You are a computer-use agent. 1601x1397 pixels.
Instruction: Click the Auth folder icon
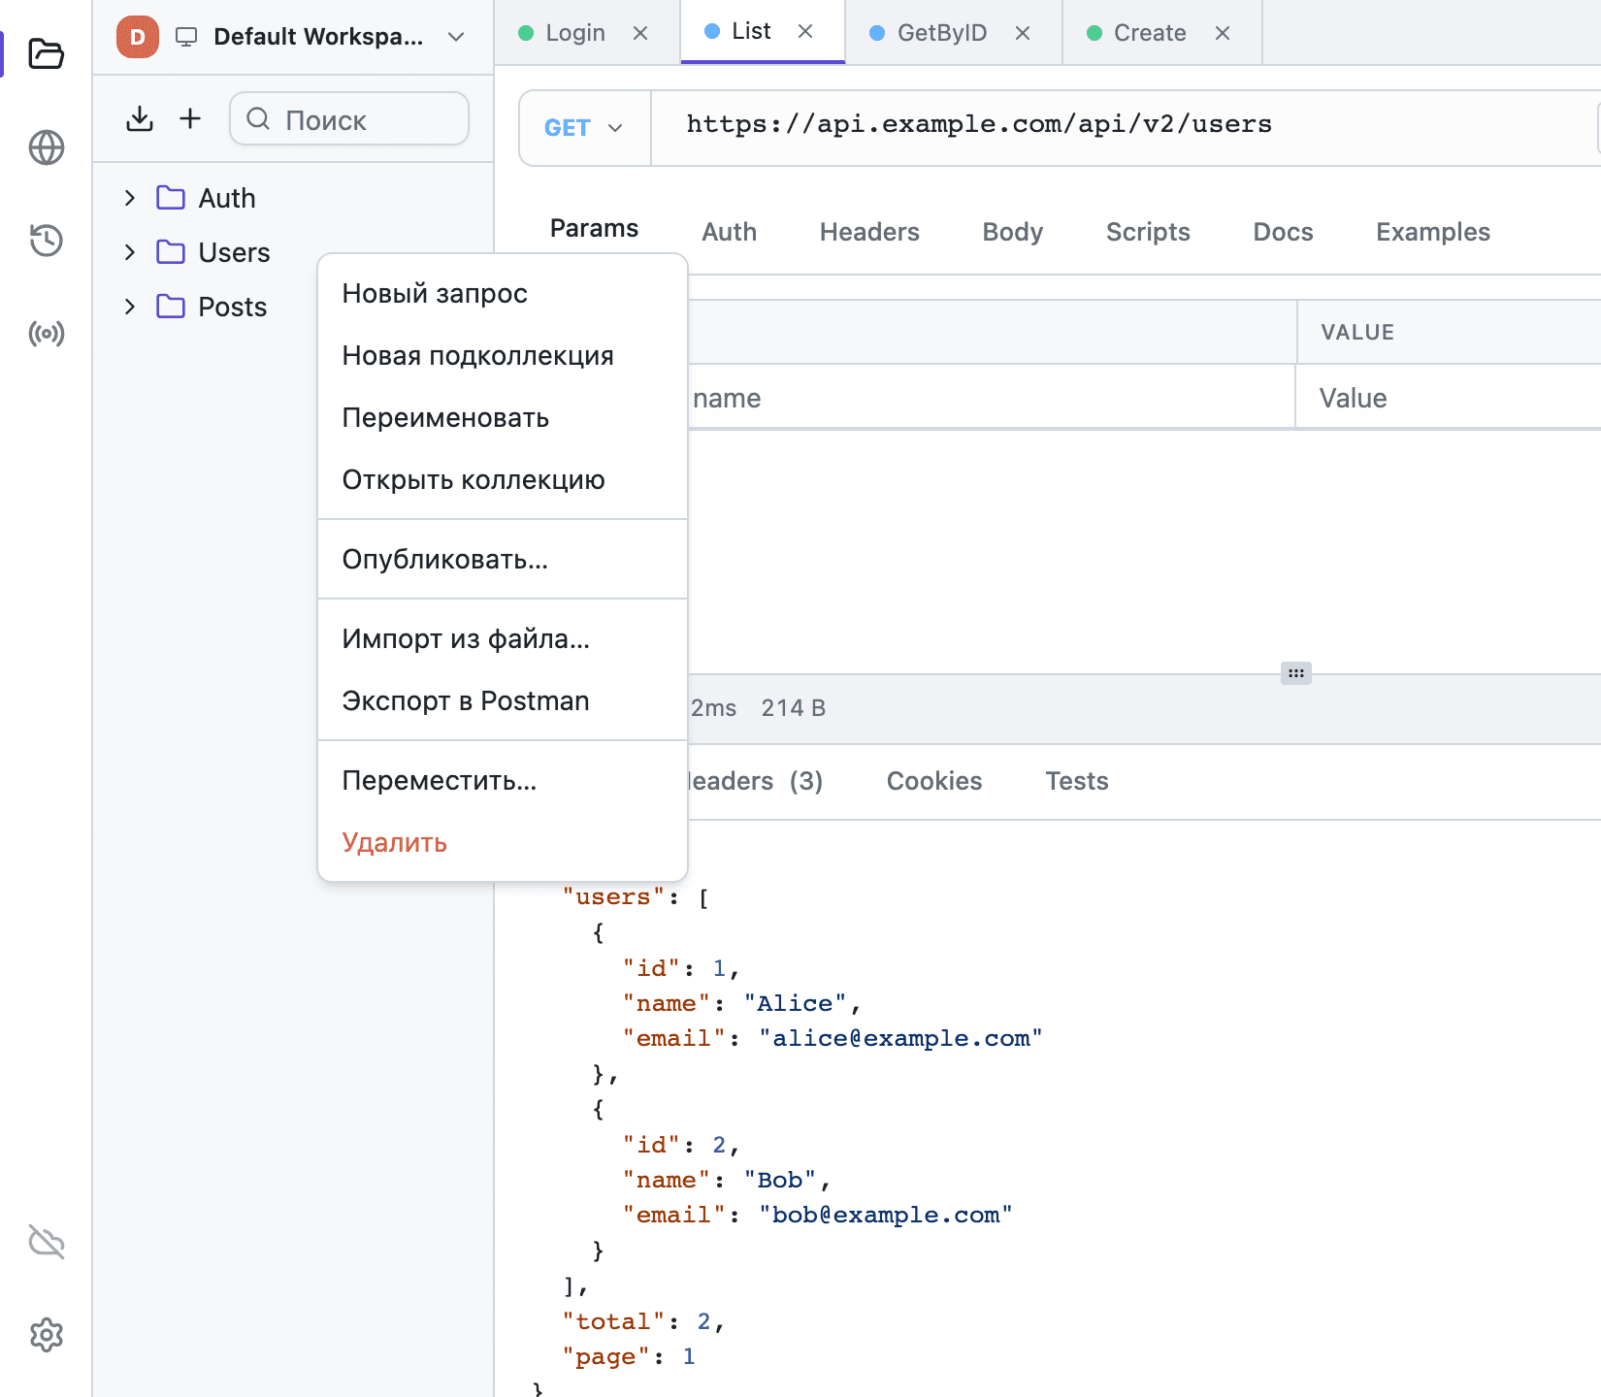pyautogui.click(x=171, y=198)
